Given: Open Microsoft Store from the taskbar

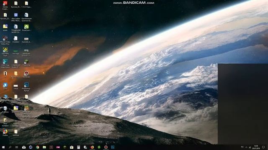Looking at the screenshot, I should [x=72, y=147].
